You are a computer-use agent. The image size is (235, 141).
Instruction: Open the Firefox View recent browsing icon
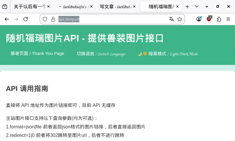pos(5,6)
